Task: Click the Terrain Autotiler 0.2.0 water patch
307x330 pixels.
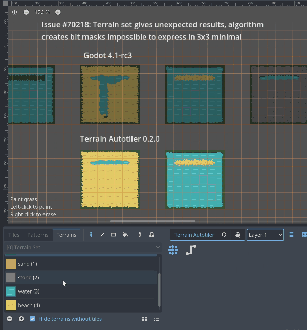Action: click(x=195, y=180)
